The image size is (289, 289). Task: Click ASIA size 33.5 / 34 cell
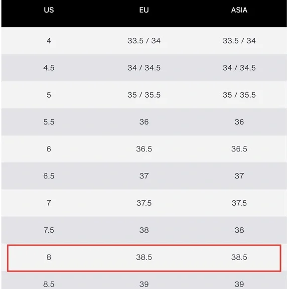tap(239, 41)
